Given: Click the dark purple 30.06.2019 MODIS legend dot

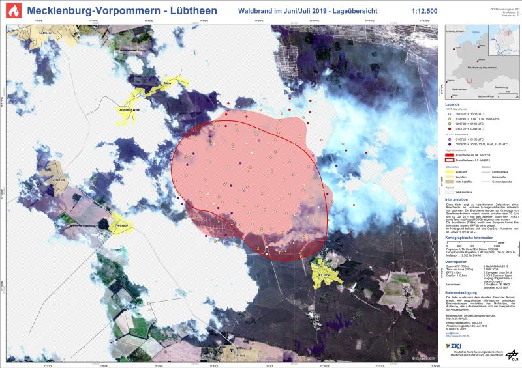Looking at the screenshot, I should tap(448, 144).
